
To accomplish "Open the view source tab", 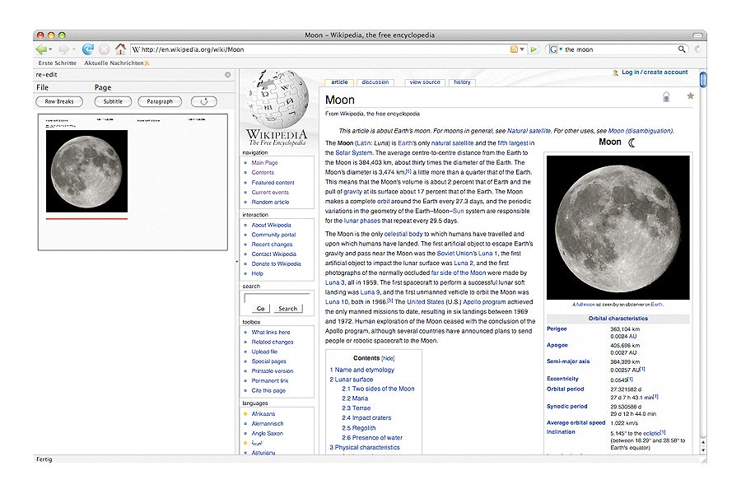I will 425,82.
